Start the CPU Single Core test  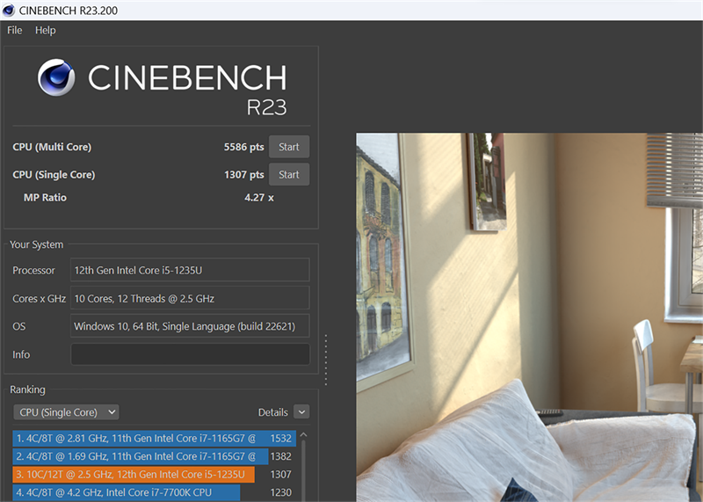289,174
